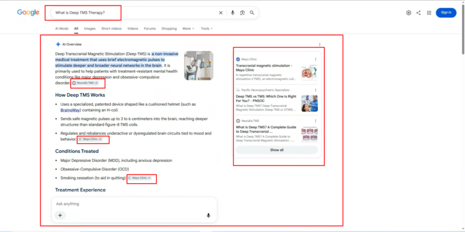
Task: Click the Neuralia TMS card thumbnail
Action: 309,134
